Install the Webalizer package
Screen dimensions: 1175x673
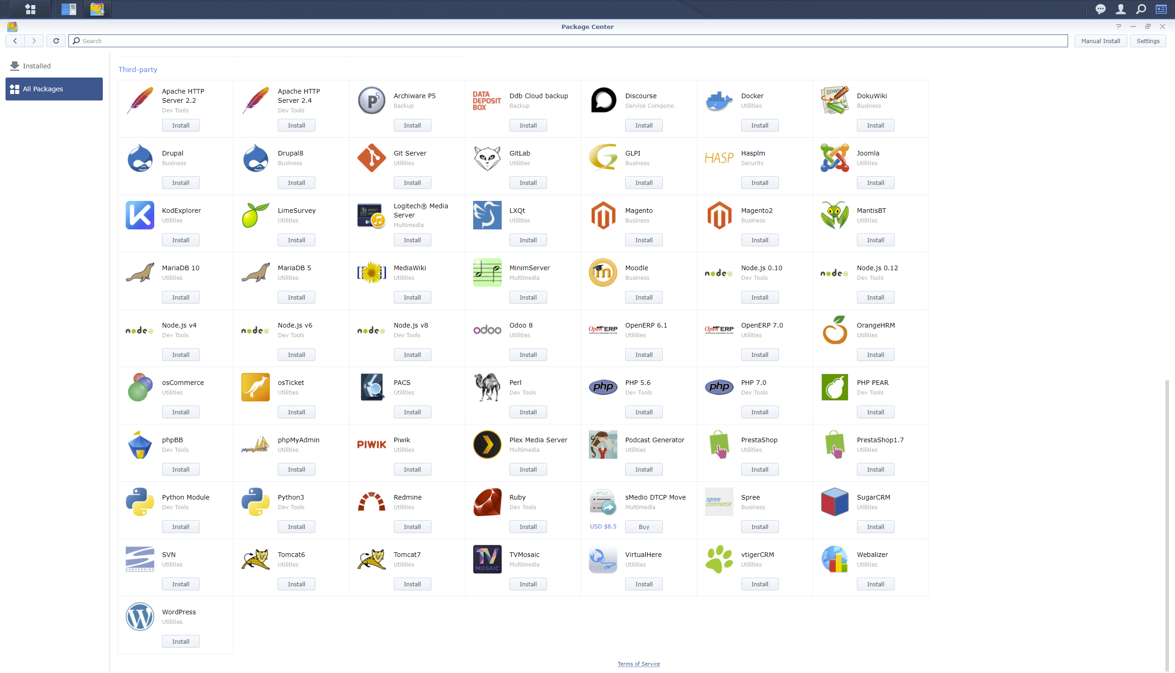(875, 584)
